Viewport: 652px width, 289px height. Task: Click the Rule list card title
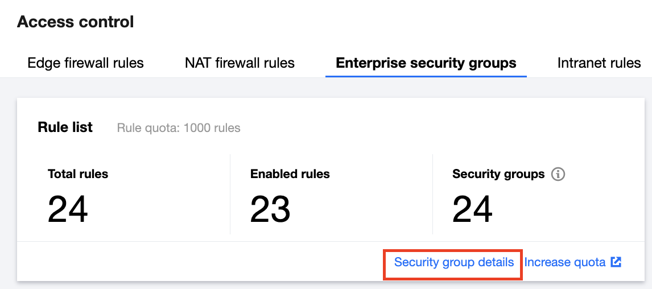(65, 127)
